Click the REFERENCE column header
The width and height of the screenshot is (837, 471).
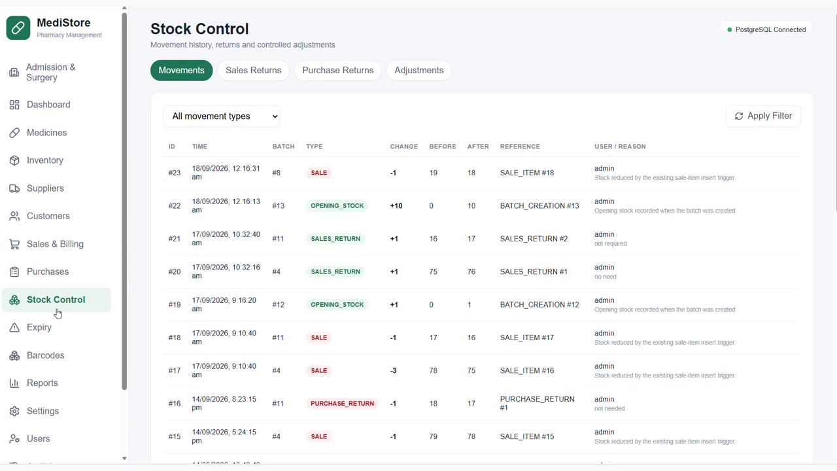coord(520,147)
